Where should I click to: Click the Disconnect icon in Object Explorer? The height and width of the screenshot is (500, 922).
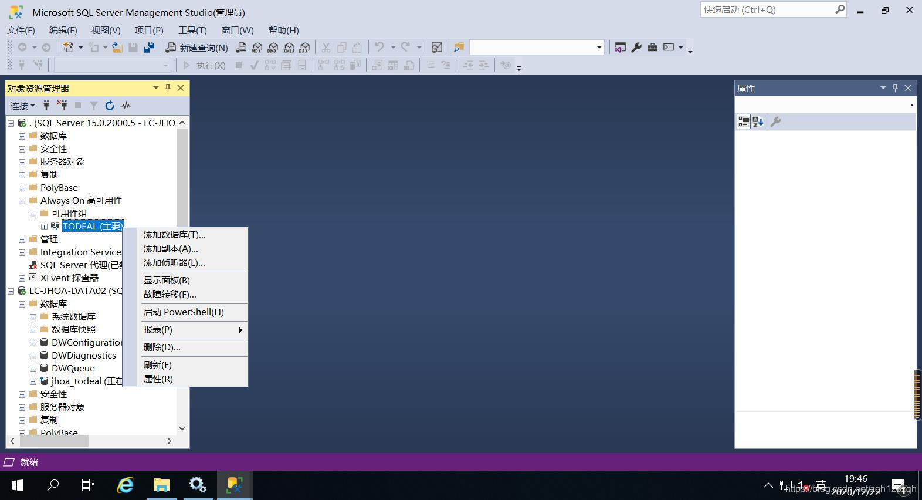click(x=62, y=105)
